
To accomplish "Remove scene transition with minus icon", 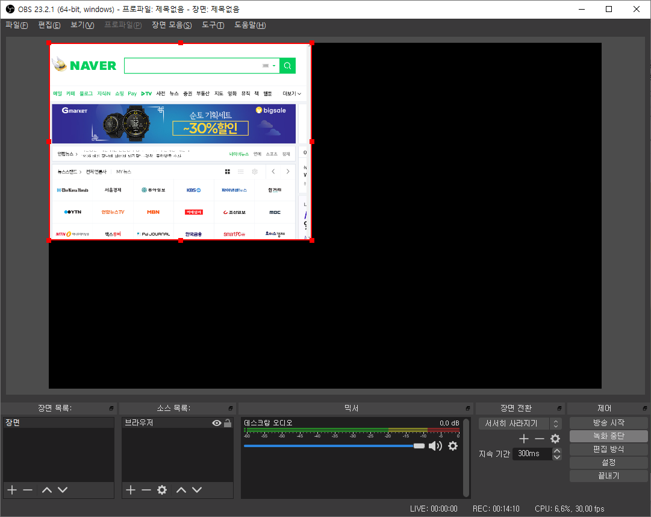I will click(x=540, y=439).
